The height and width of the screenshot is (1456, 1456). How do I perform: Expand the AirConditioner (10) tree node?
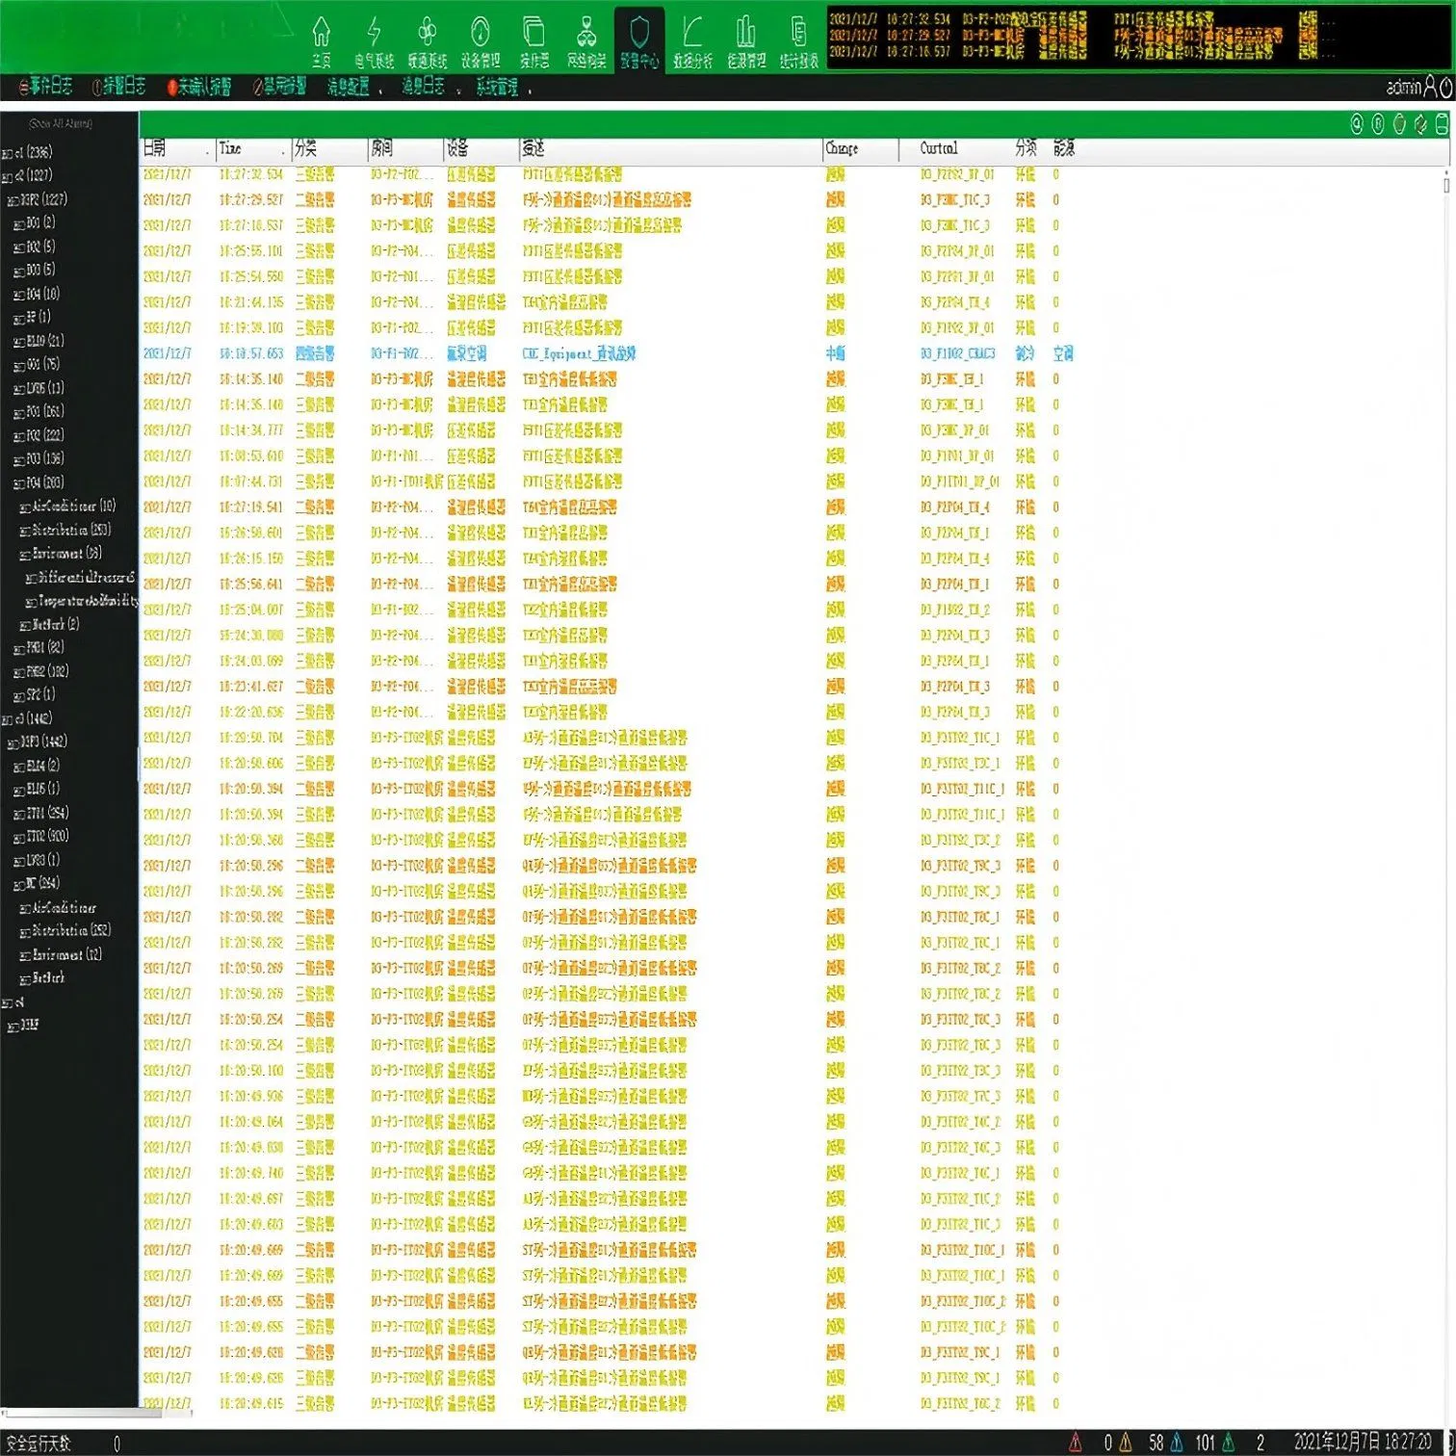point(25,507)
